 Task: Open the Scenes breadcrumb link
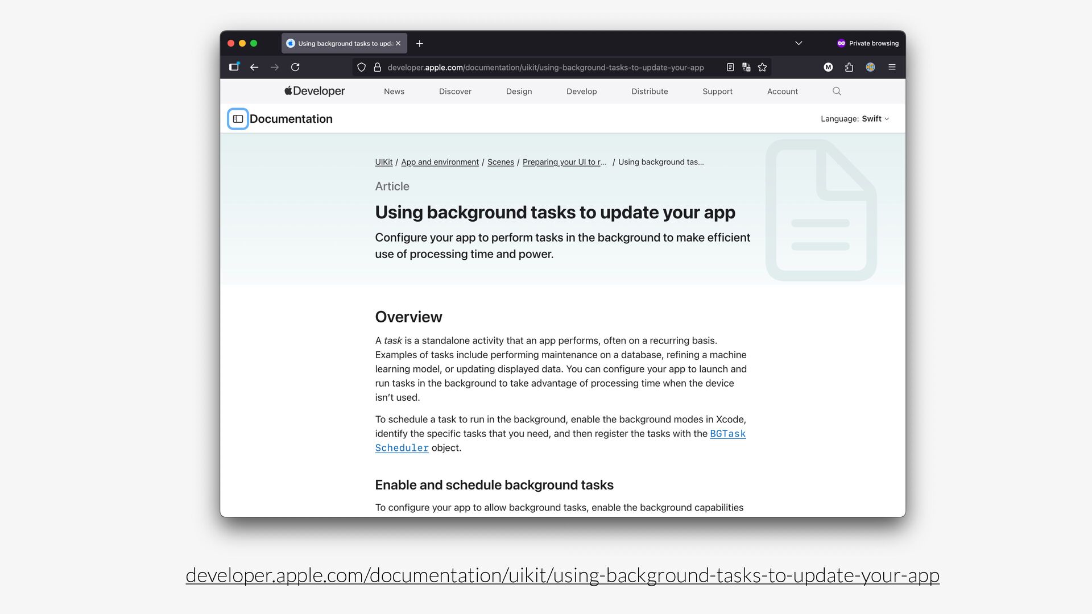500,162
